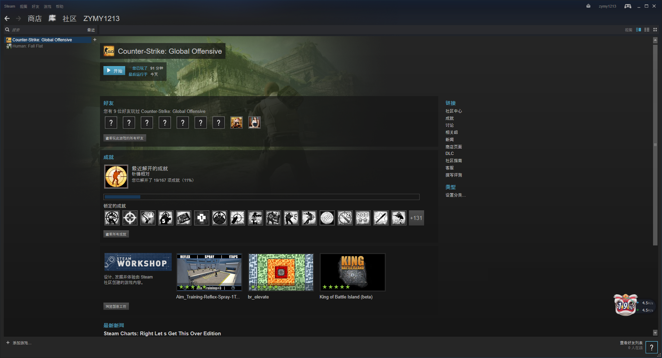Open the knife and star locked achievement
Screen dimensions: 662x358
pyautogui.click(x=381, y=218)
